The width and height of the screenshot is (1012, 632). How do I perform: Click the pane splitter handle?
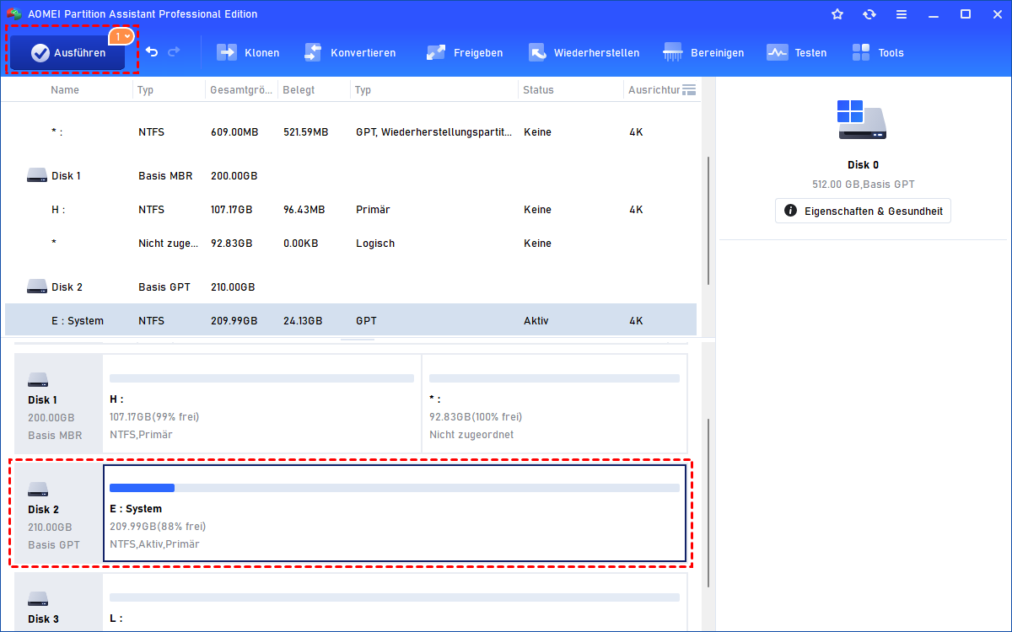click(358, 340)
